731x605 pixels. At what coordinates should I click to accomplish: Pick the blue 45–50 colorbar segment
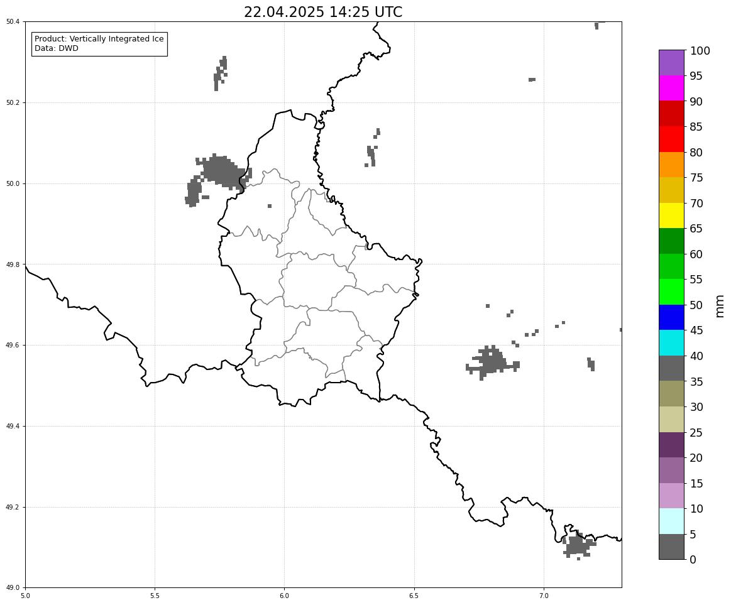[x=671, y=317]
